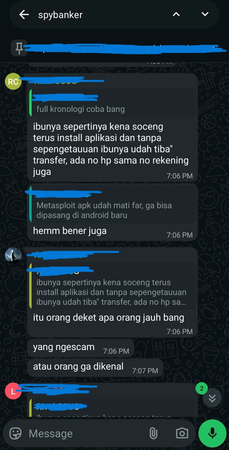This screenshot has height=450, width=229.
Task: Jump to next search result with down chevron
Action: click(205, 14)
